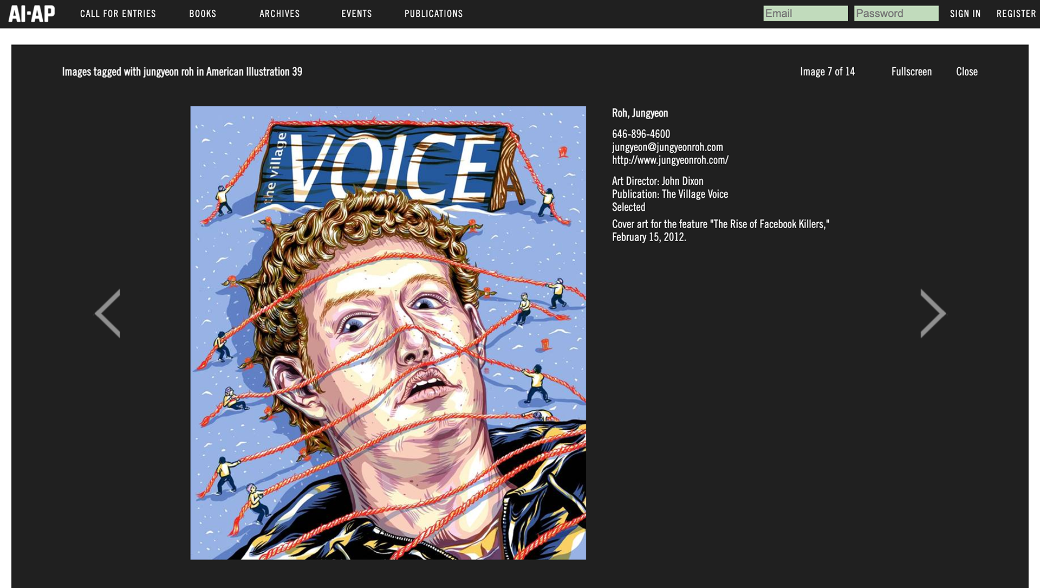1040x588 pixels.
Task: Open the jungyeonroh.com website link
Action: coord(670,160)
